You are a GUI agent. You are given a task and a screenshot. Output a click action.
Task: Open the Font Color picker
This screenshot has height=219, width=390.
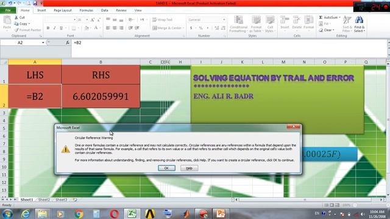point(96,28)
